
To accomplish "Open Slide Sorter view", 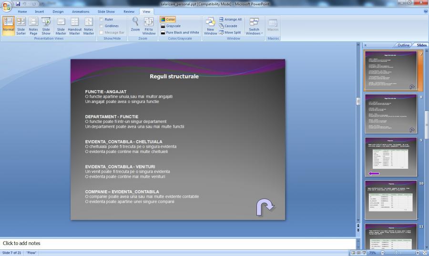I will tap(21, 26).
